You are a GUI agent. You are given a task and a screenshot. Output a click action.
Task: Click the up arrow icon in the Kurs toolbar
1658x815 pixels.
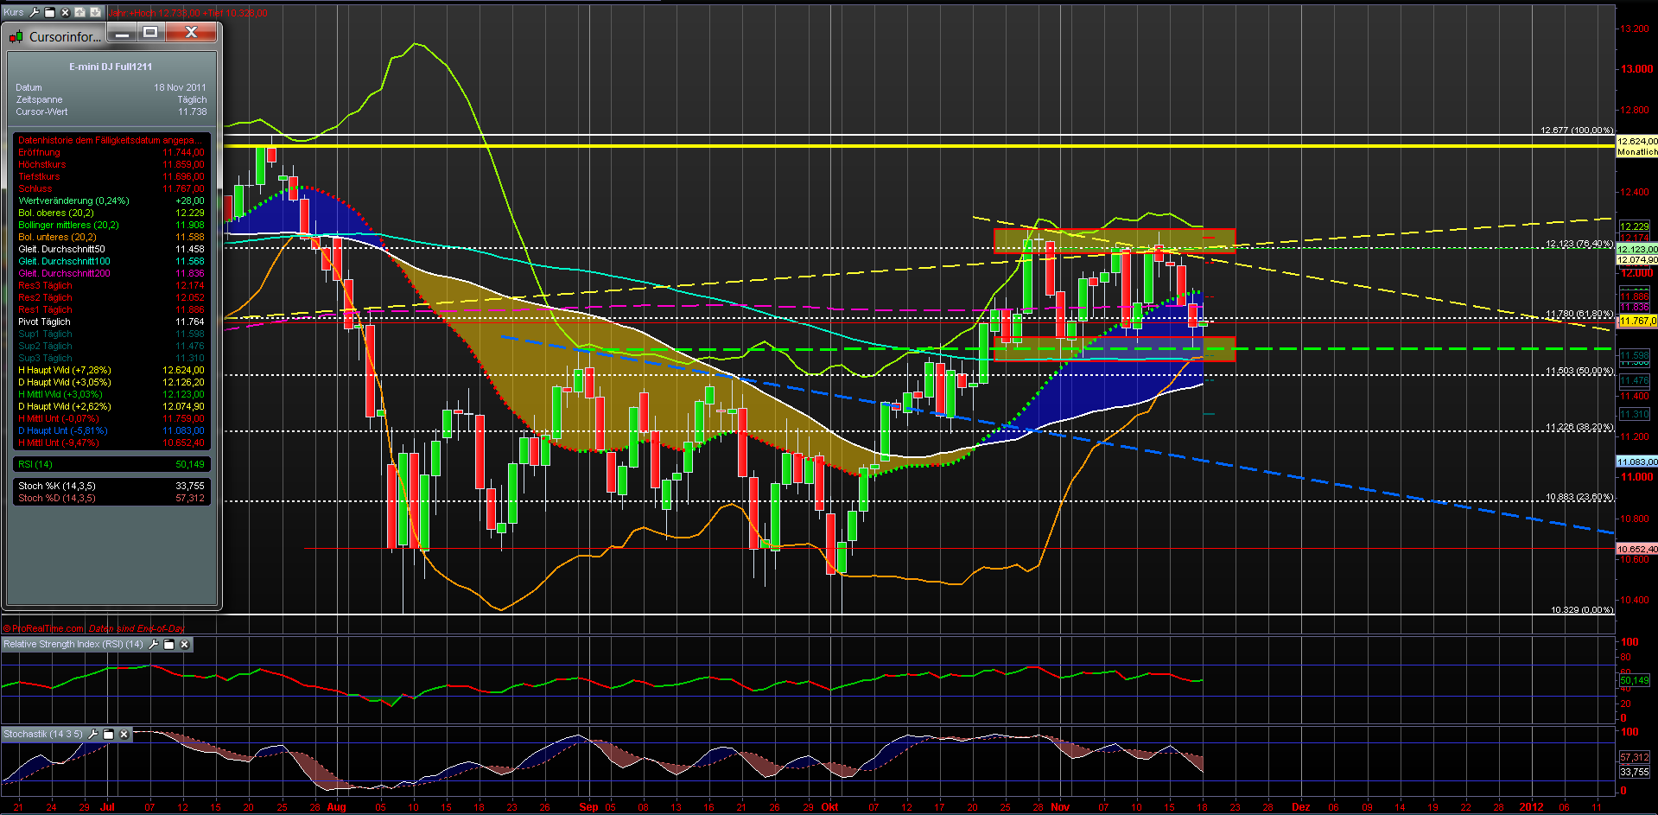tap(79, 13)
